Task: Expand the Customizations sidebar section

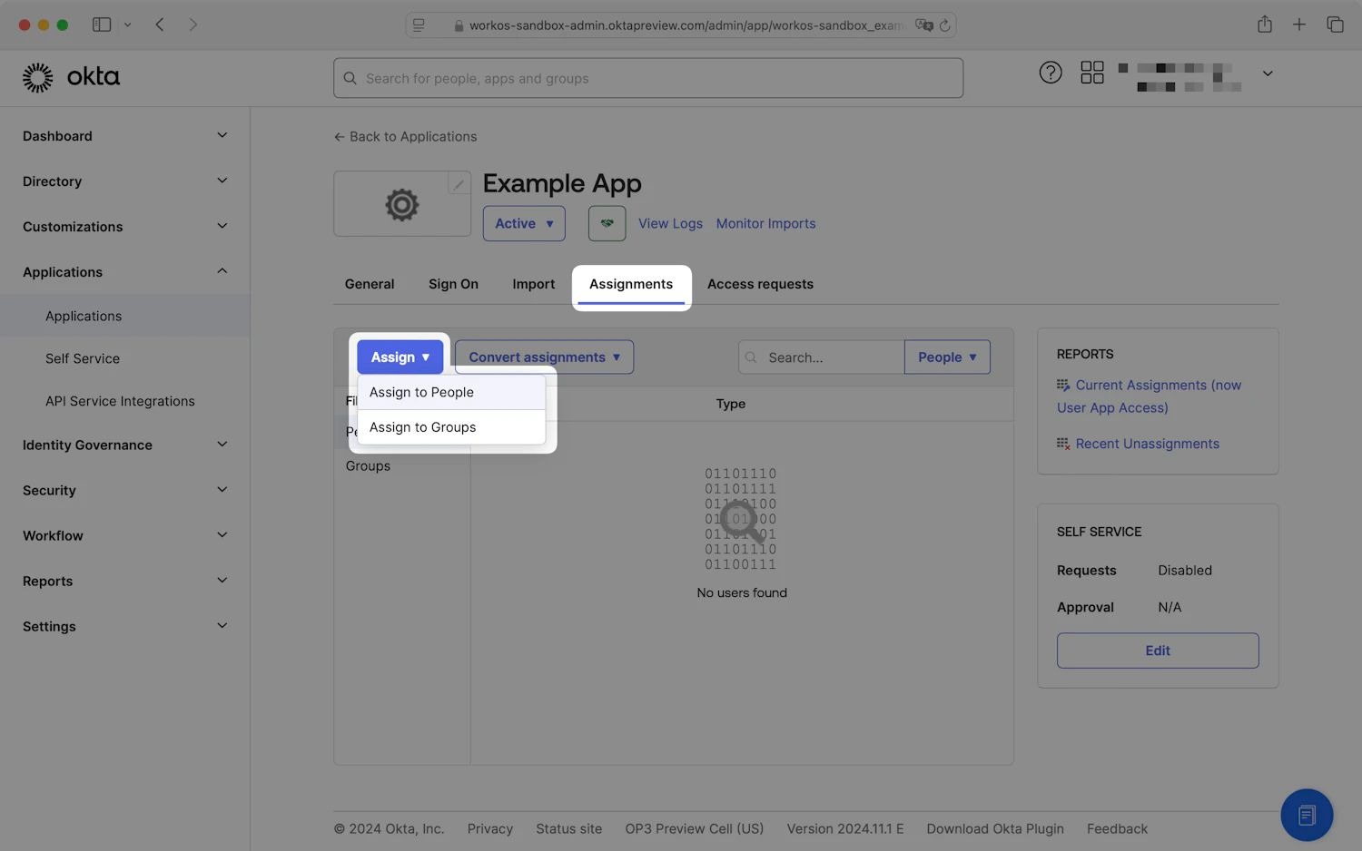Action: pos(125,227)
